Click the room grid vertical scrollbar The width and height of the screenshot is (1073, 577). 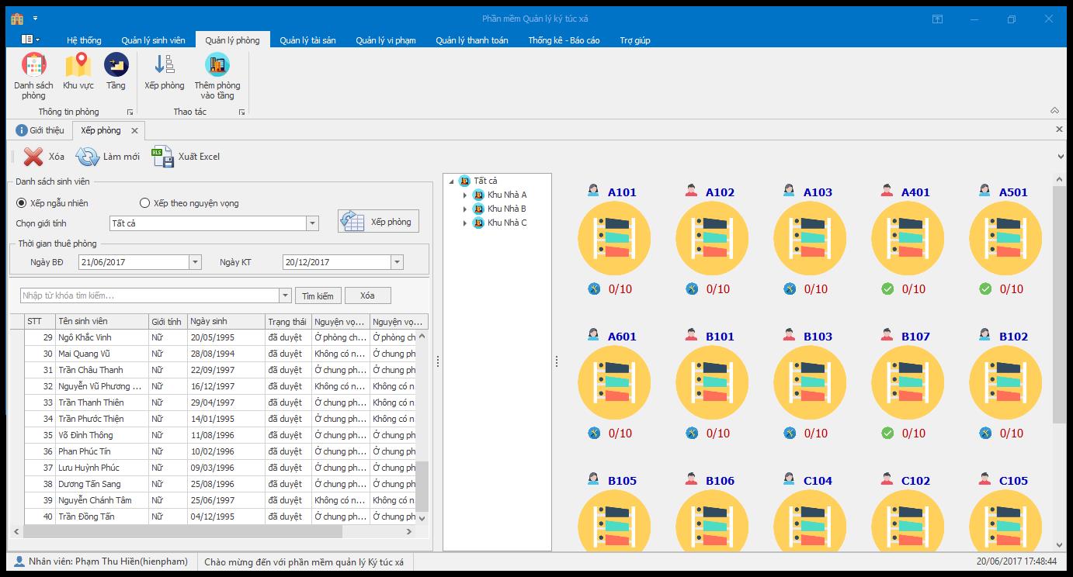pyautogui.click(x=1060, y=305)
